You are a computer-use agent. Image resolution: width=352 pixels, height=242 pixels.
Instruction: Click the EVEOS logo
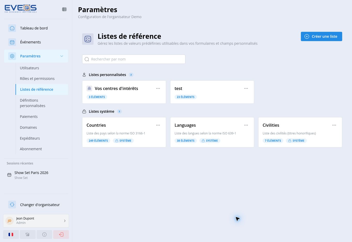(x=21, y=9)
